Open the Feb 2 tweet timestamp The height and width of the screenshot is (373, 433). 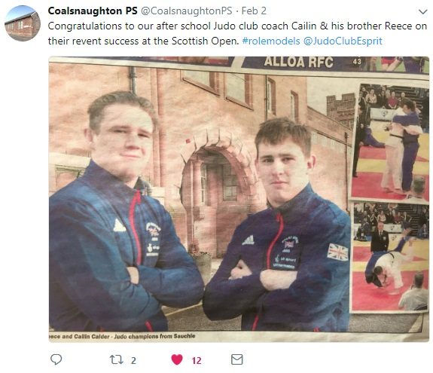click(x=254, y=11)
